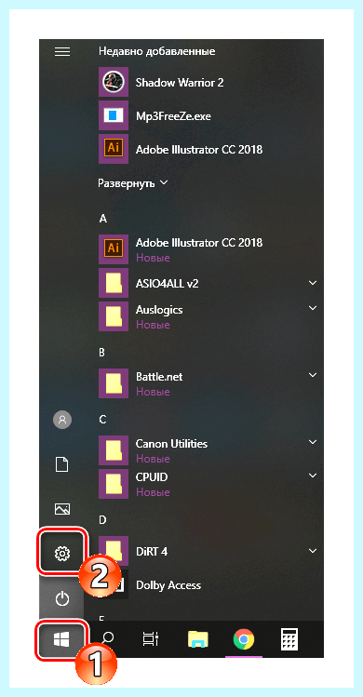This screenshot has width=363, height=697.
Task: Open the hamburger menu in Start
Action: click(x=62, y=52)
